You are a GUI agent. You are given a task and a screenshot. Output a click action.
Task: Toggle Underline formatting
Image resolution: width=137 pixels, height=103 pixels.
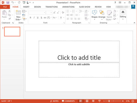(38, 18)
